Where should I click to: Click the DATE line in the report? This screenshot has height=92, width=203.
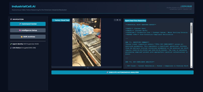136,28
